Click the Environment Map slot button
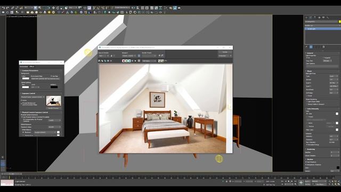Image resolution: width=341 pixels, height=192 pixels. [x=45, y=79]
